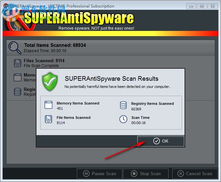This screenshot has height=182, width=221.
Task: Click the Pause Scan button
Action: tap(100, 174)
